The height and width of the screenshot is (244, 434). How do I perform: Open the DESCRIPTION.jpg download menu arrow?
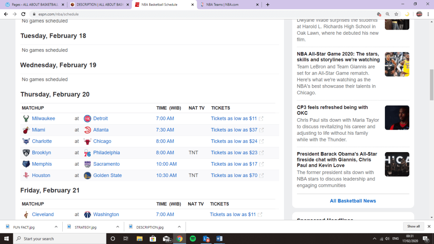(179, 227)
